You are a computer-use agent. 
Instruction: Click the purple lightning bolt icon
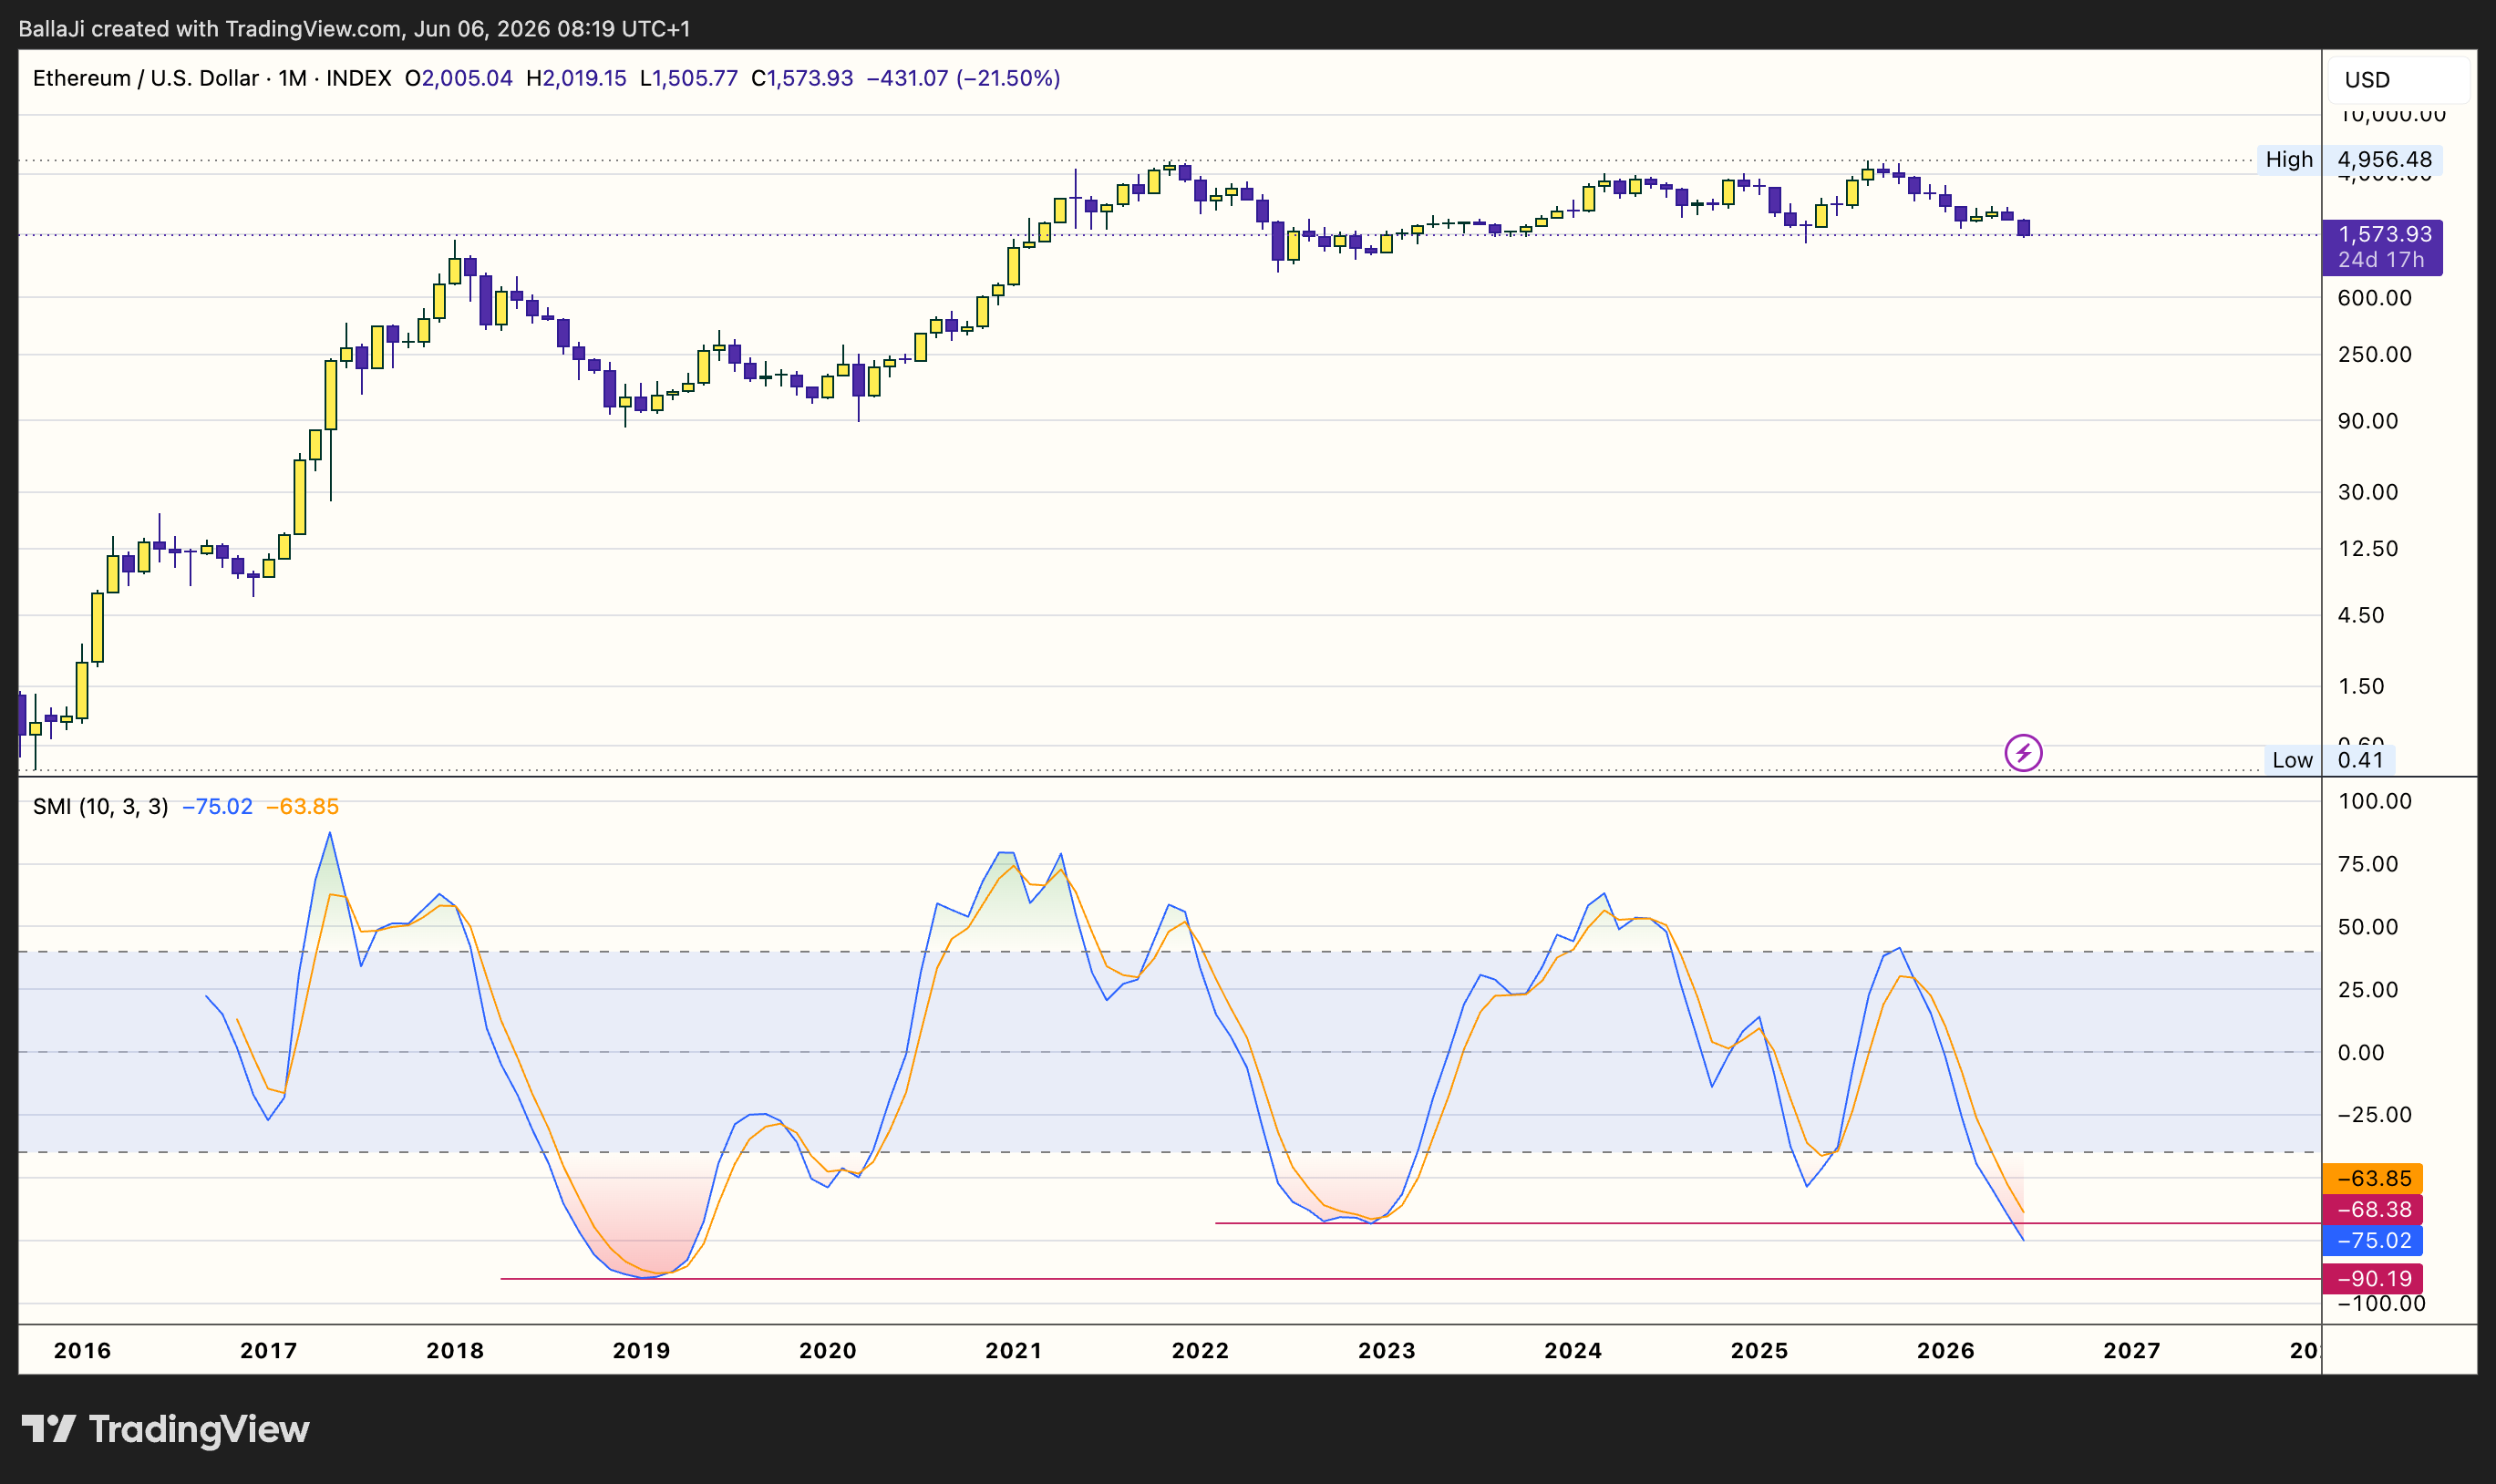tap(2023, 752)
